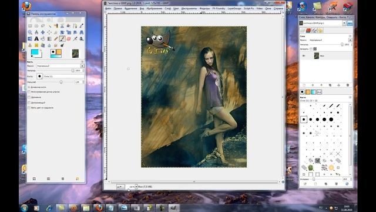
Task: Select the Dodge/Burn tool
Action: pos(62,45)
